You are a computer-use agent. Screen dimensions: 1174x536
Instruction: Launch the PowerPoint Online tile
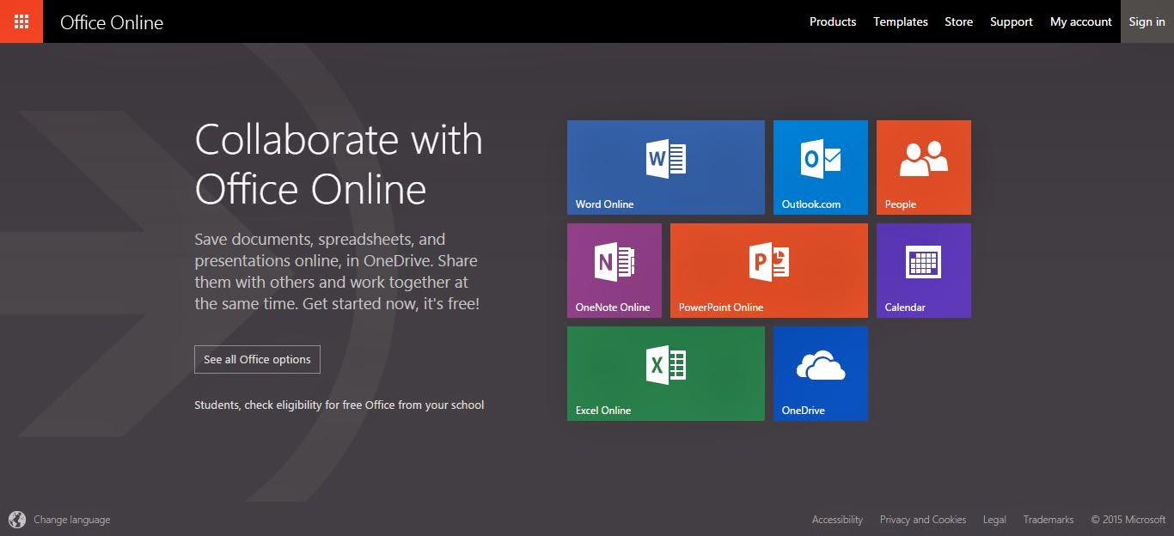[x=769, y=271]
